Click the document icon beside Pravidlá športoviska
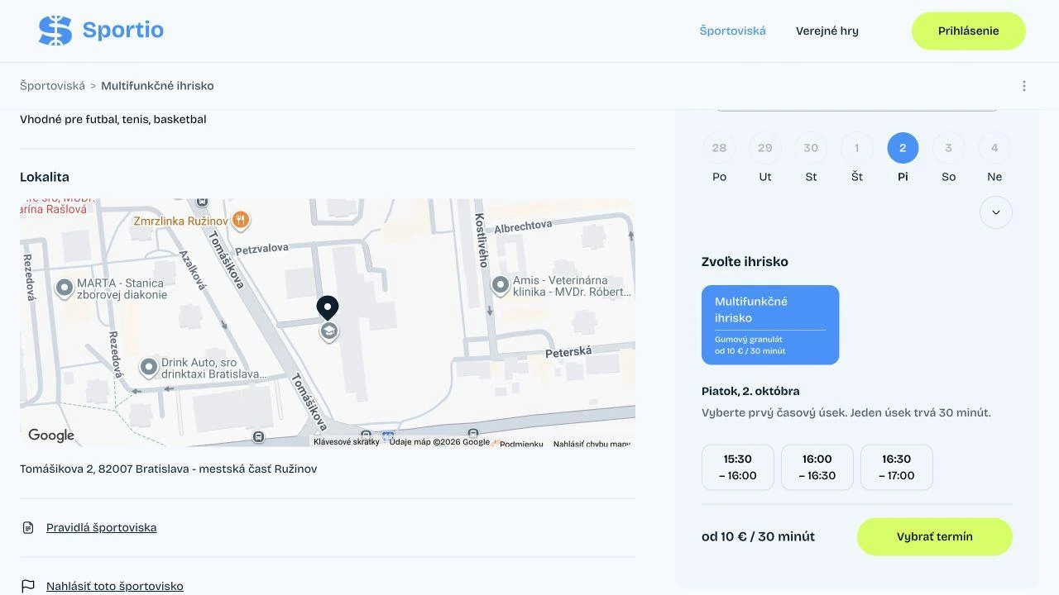 click(28, 527)
